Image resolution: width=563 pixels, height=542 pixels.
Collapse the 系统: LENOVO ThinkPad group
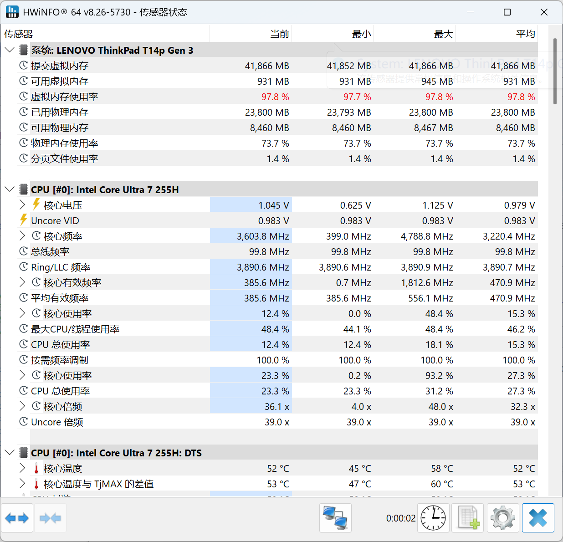tap(10, 50)
